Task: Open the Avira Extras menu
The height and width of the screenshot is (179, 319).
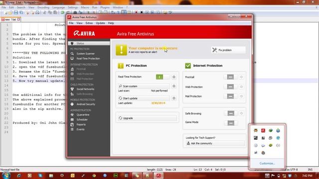Action: 89,23
